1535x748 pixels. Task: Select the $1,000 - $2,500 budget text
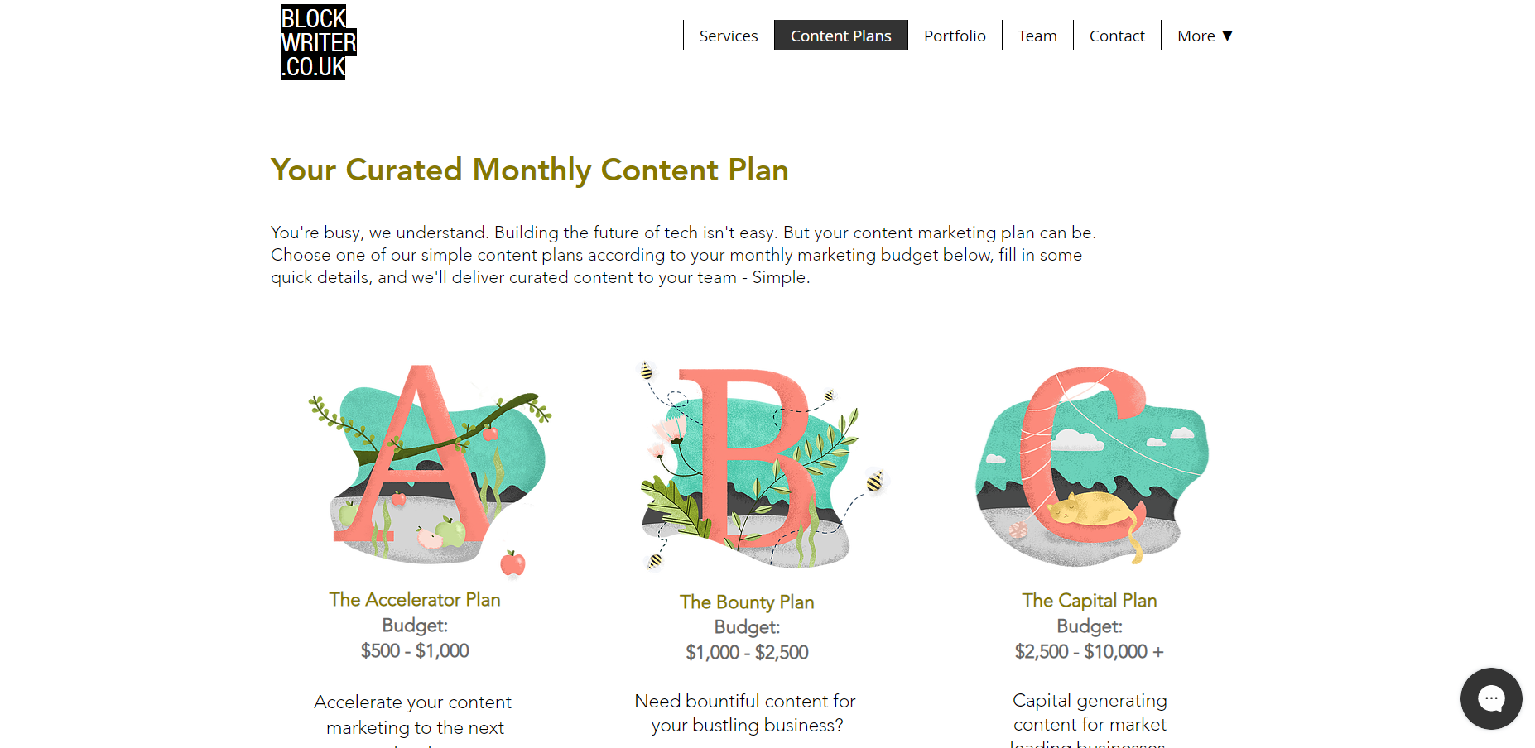(x=746, y=652)
